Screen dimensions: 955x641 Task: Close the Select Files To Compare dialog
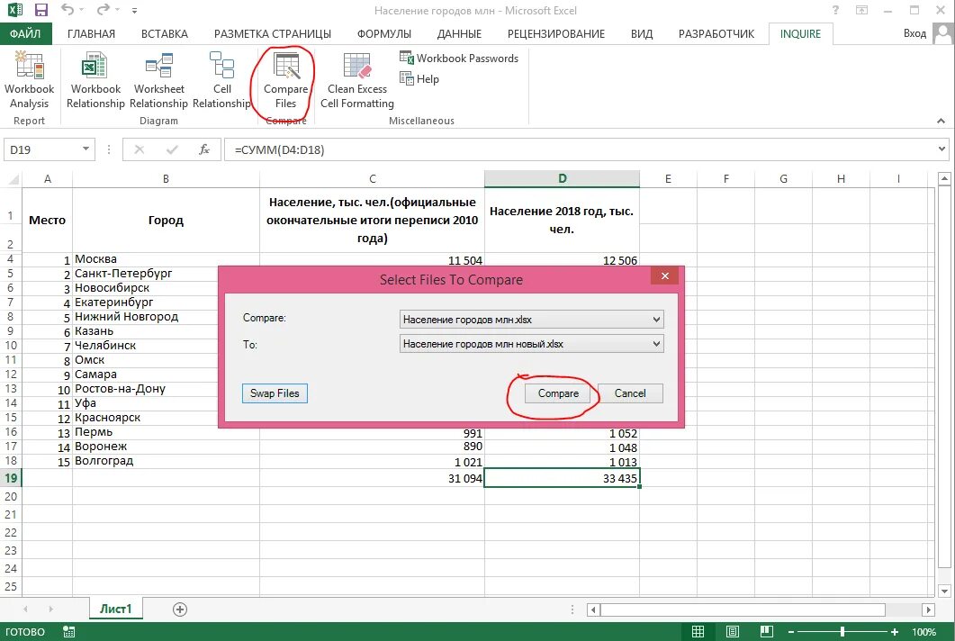[665, 276]
